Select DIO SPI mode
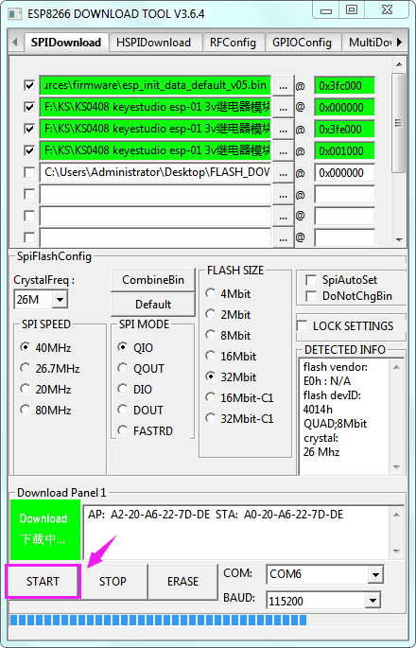Viewport: 416px width, 648px height. (135, 390)
